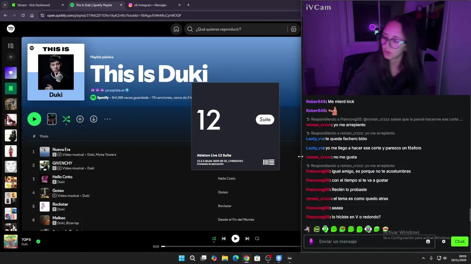Open Spotify home via the house icon
471x264 pixels.
point(176,29)
